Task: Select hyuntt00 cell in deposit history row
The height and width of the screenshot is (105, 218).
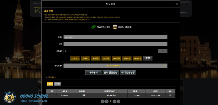Action: 65,95
